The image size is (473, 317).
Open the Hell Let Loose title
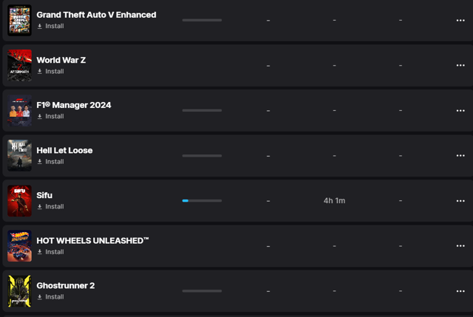pos(64,150)
